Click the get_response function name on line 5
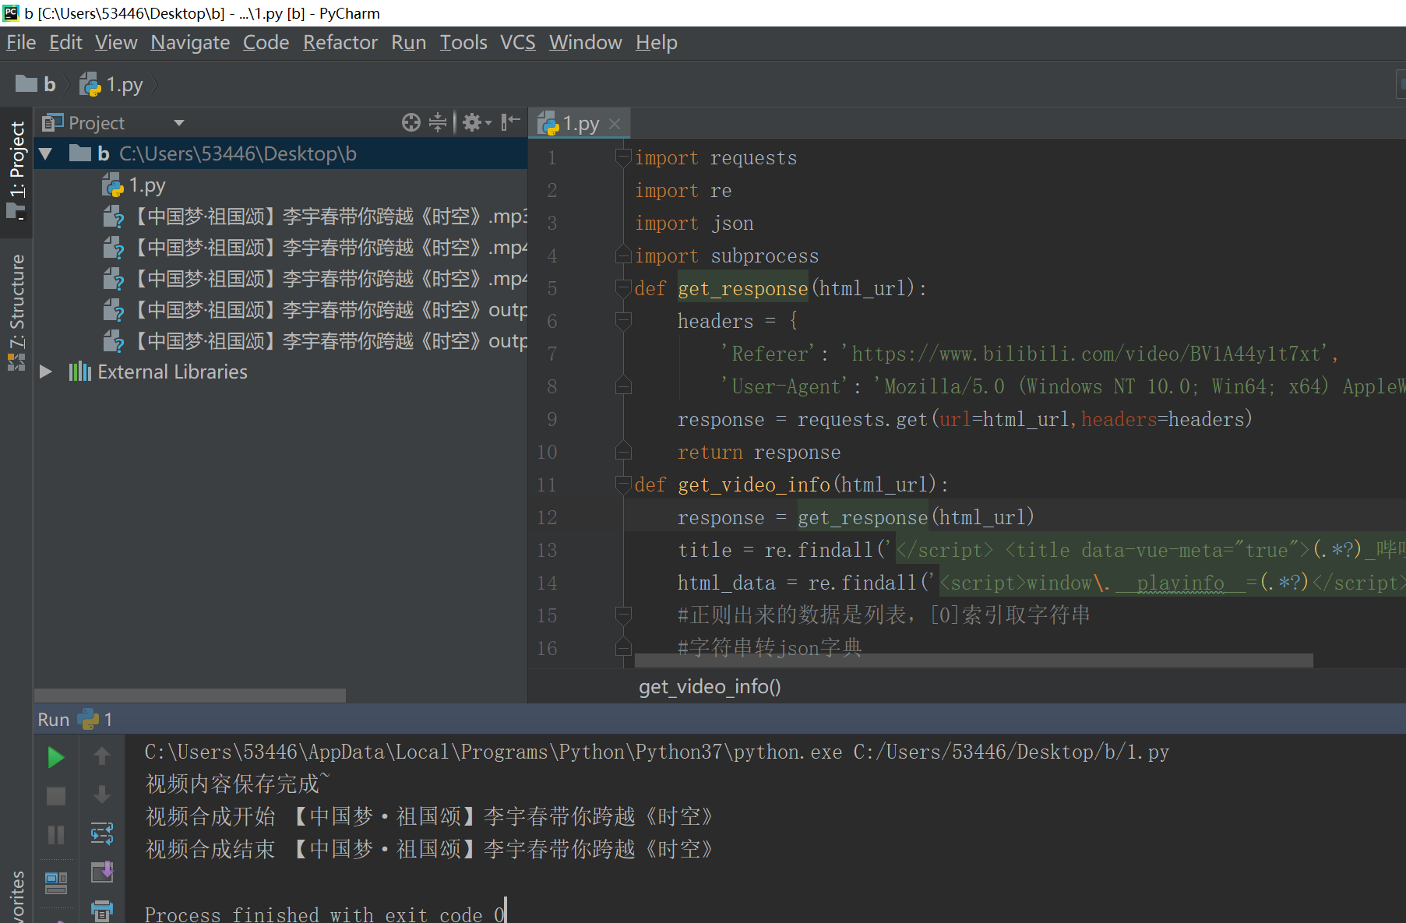 (x=742, y=288)
